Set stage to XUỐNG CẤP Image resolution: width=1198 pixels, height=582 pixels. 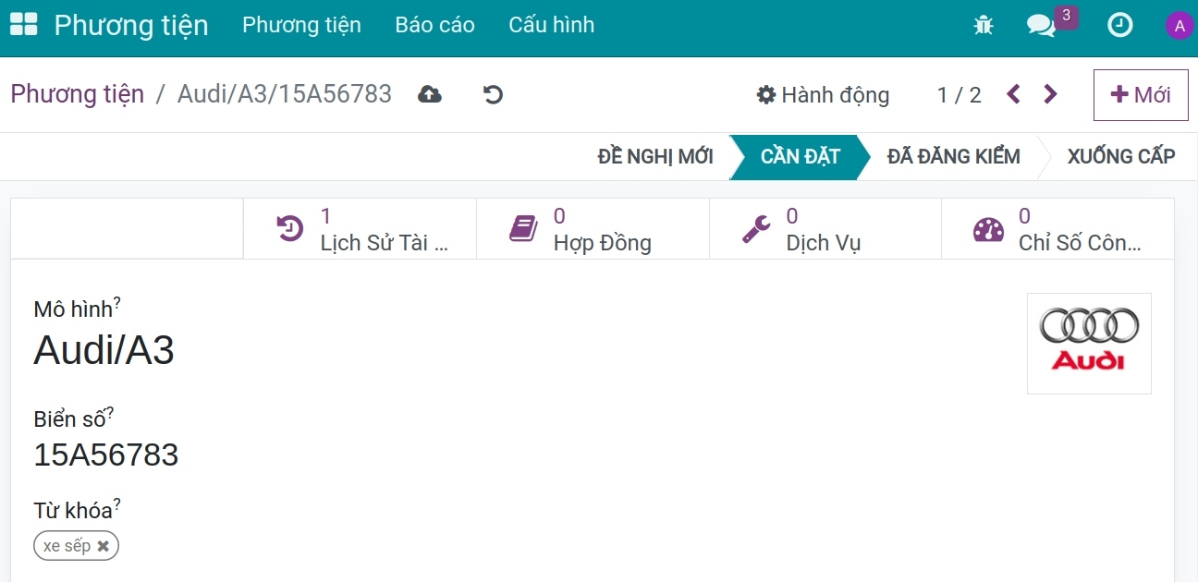pyautogui.click(x=1120, y=157)
